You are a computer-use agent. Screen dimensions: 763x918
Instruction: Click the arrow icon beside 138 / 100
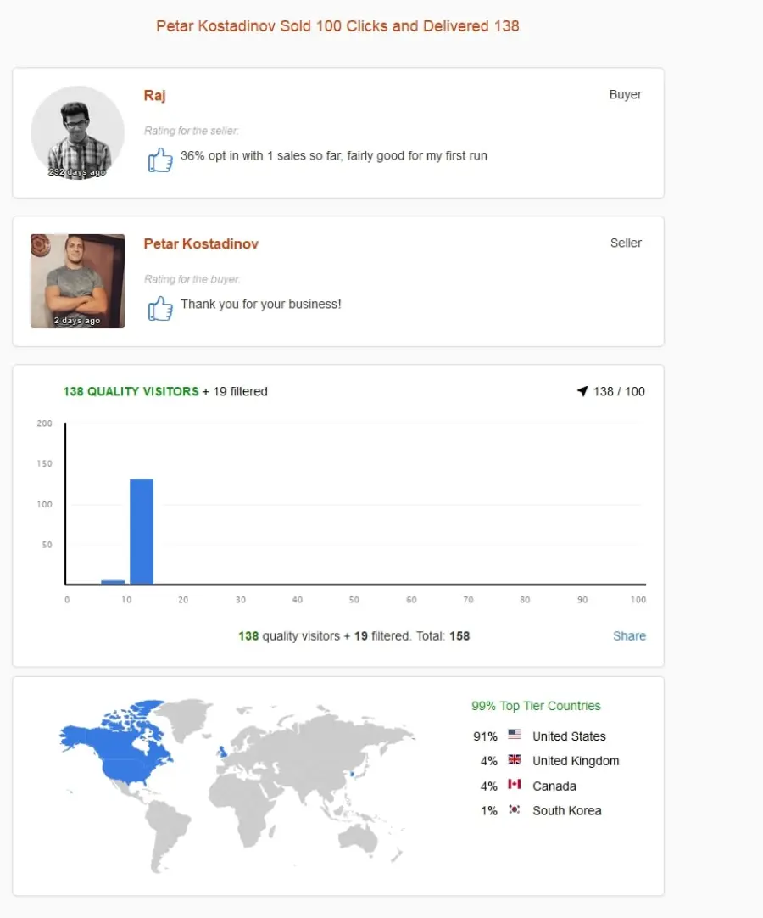tap(582, 391)
